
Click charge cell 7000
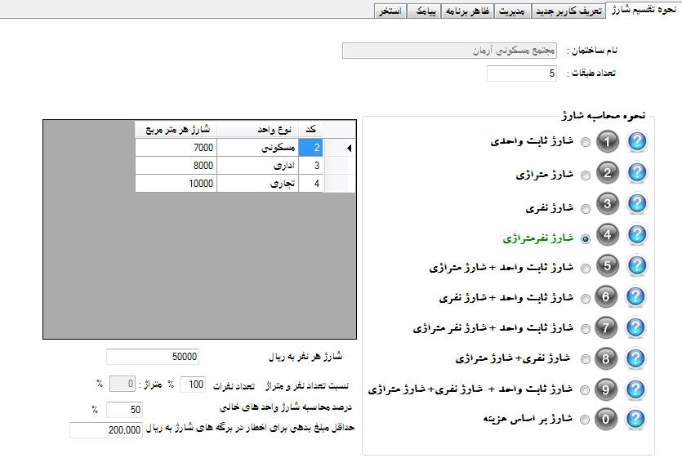[176, 148]
